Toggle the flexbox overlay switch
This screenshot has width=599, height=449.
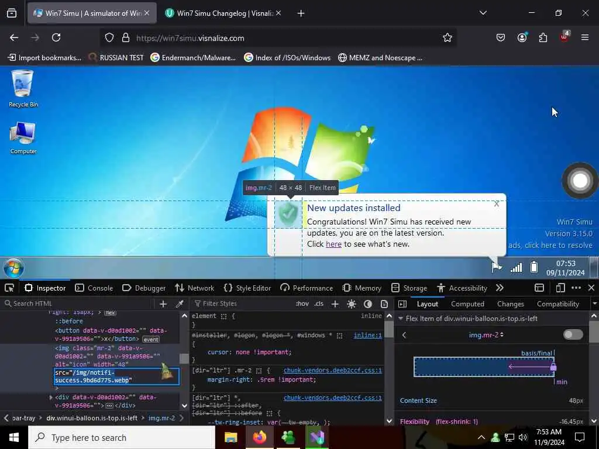[x=573, y=334]
